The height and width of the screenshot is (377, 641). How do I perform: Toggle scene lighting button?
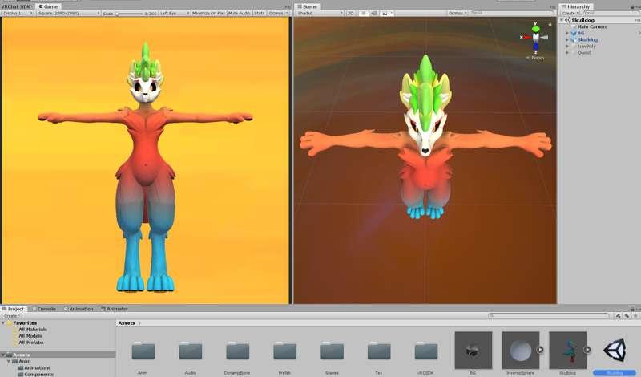pos(363,13)
